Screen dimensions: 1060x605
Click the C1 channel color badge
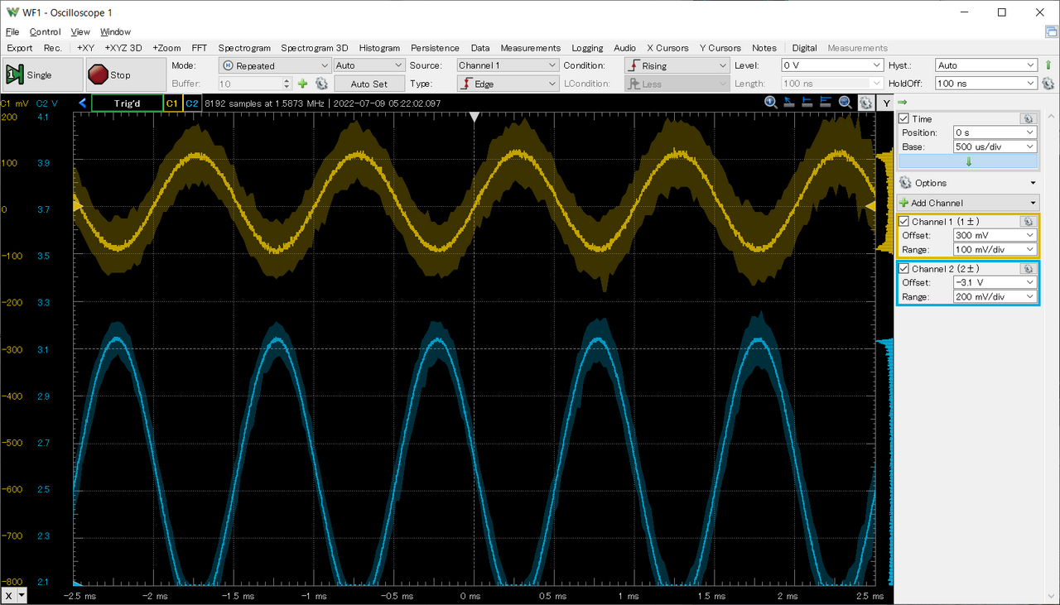pos(172,103)
